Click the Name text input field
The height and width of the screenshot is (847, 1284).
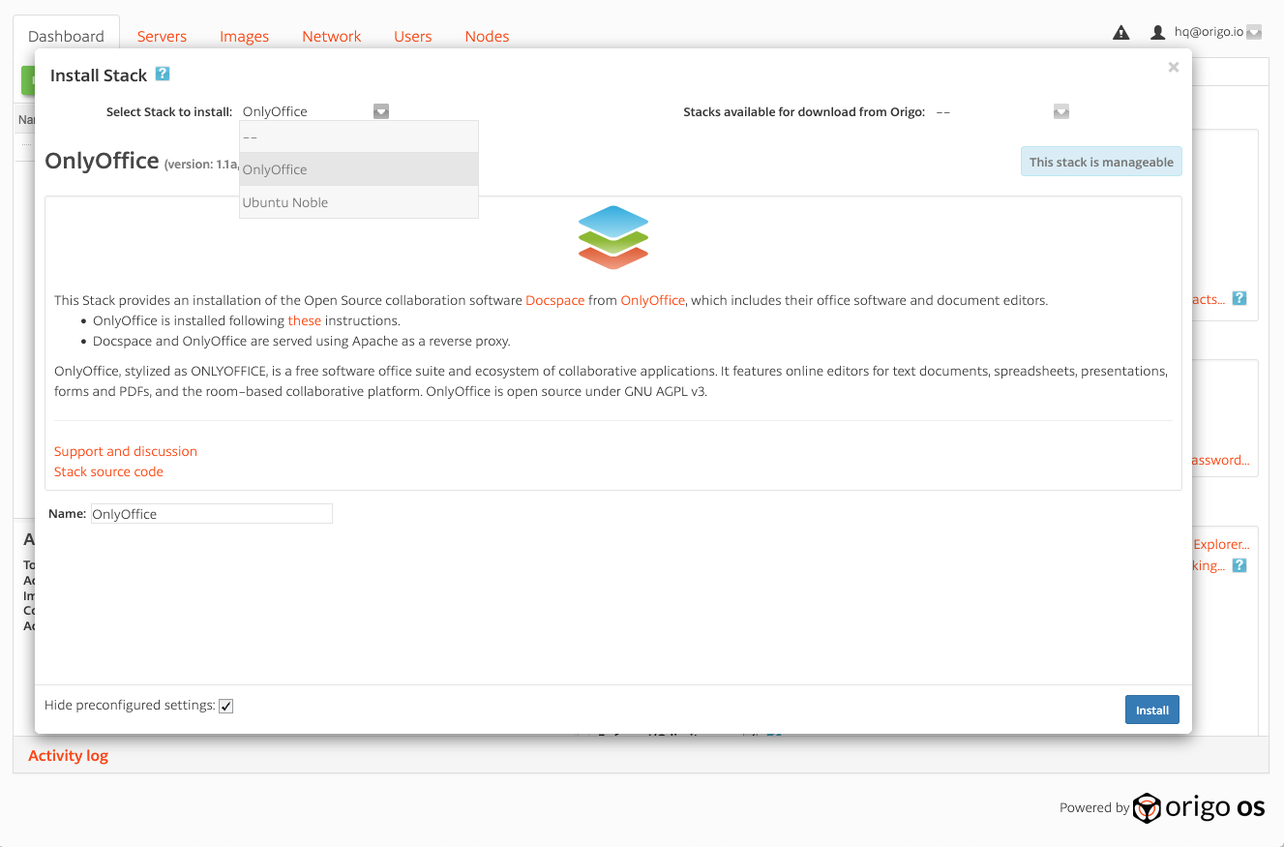tap(211, 514)
